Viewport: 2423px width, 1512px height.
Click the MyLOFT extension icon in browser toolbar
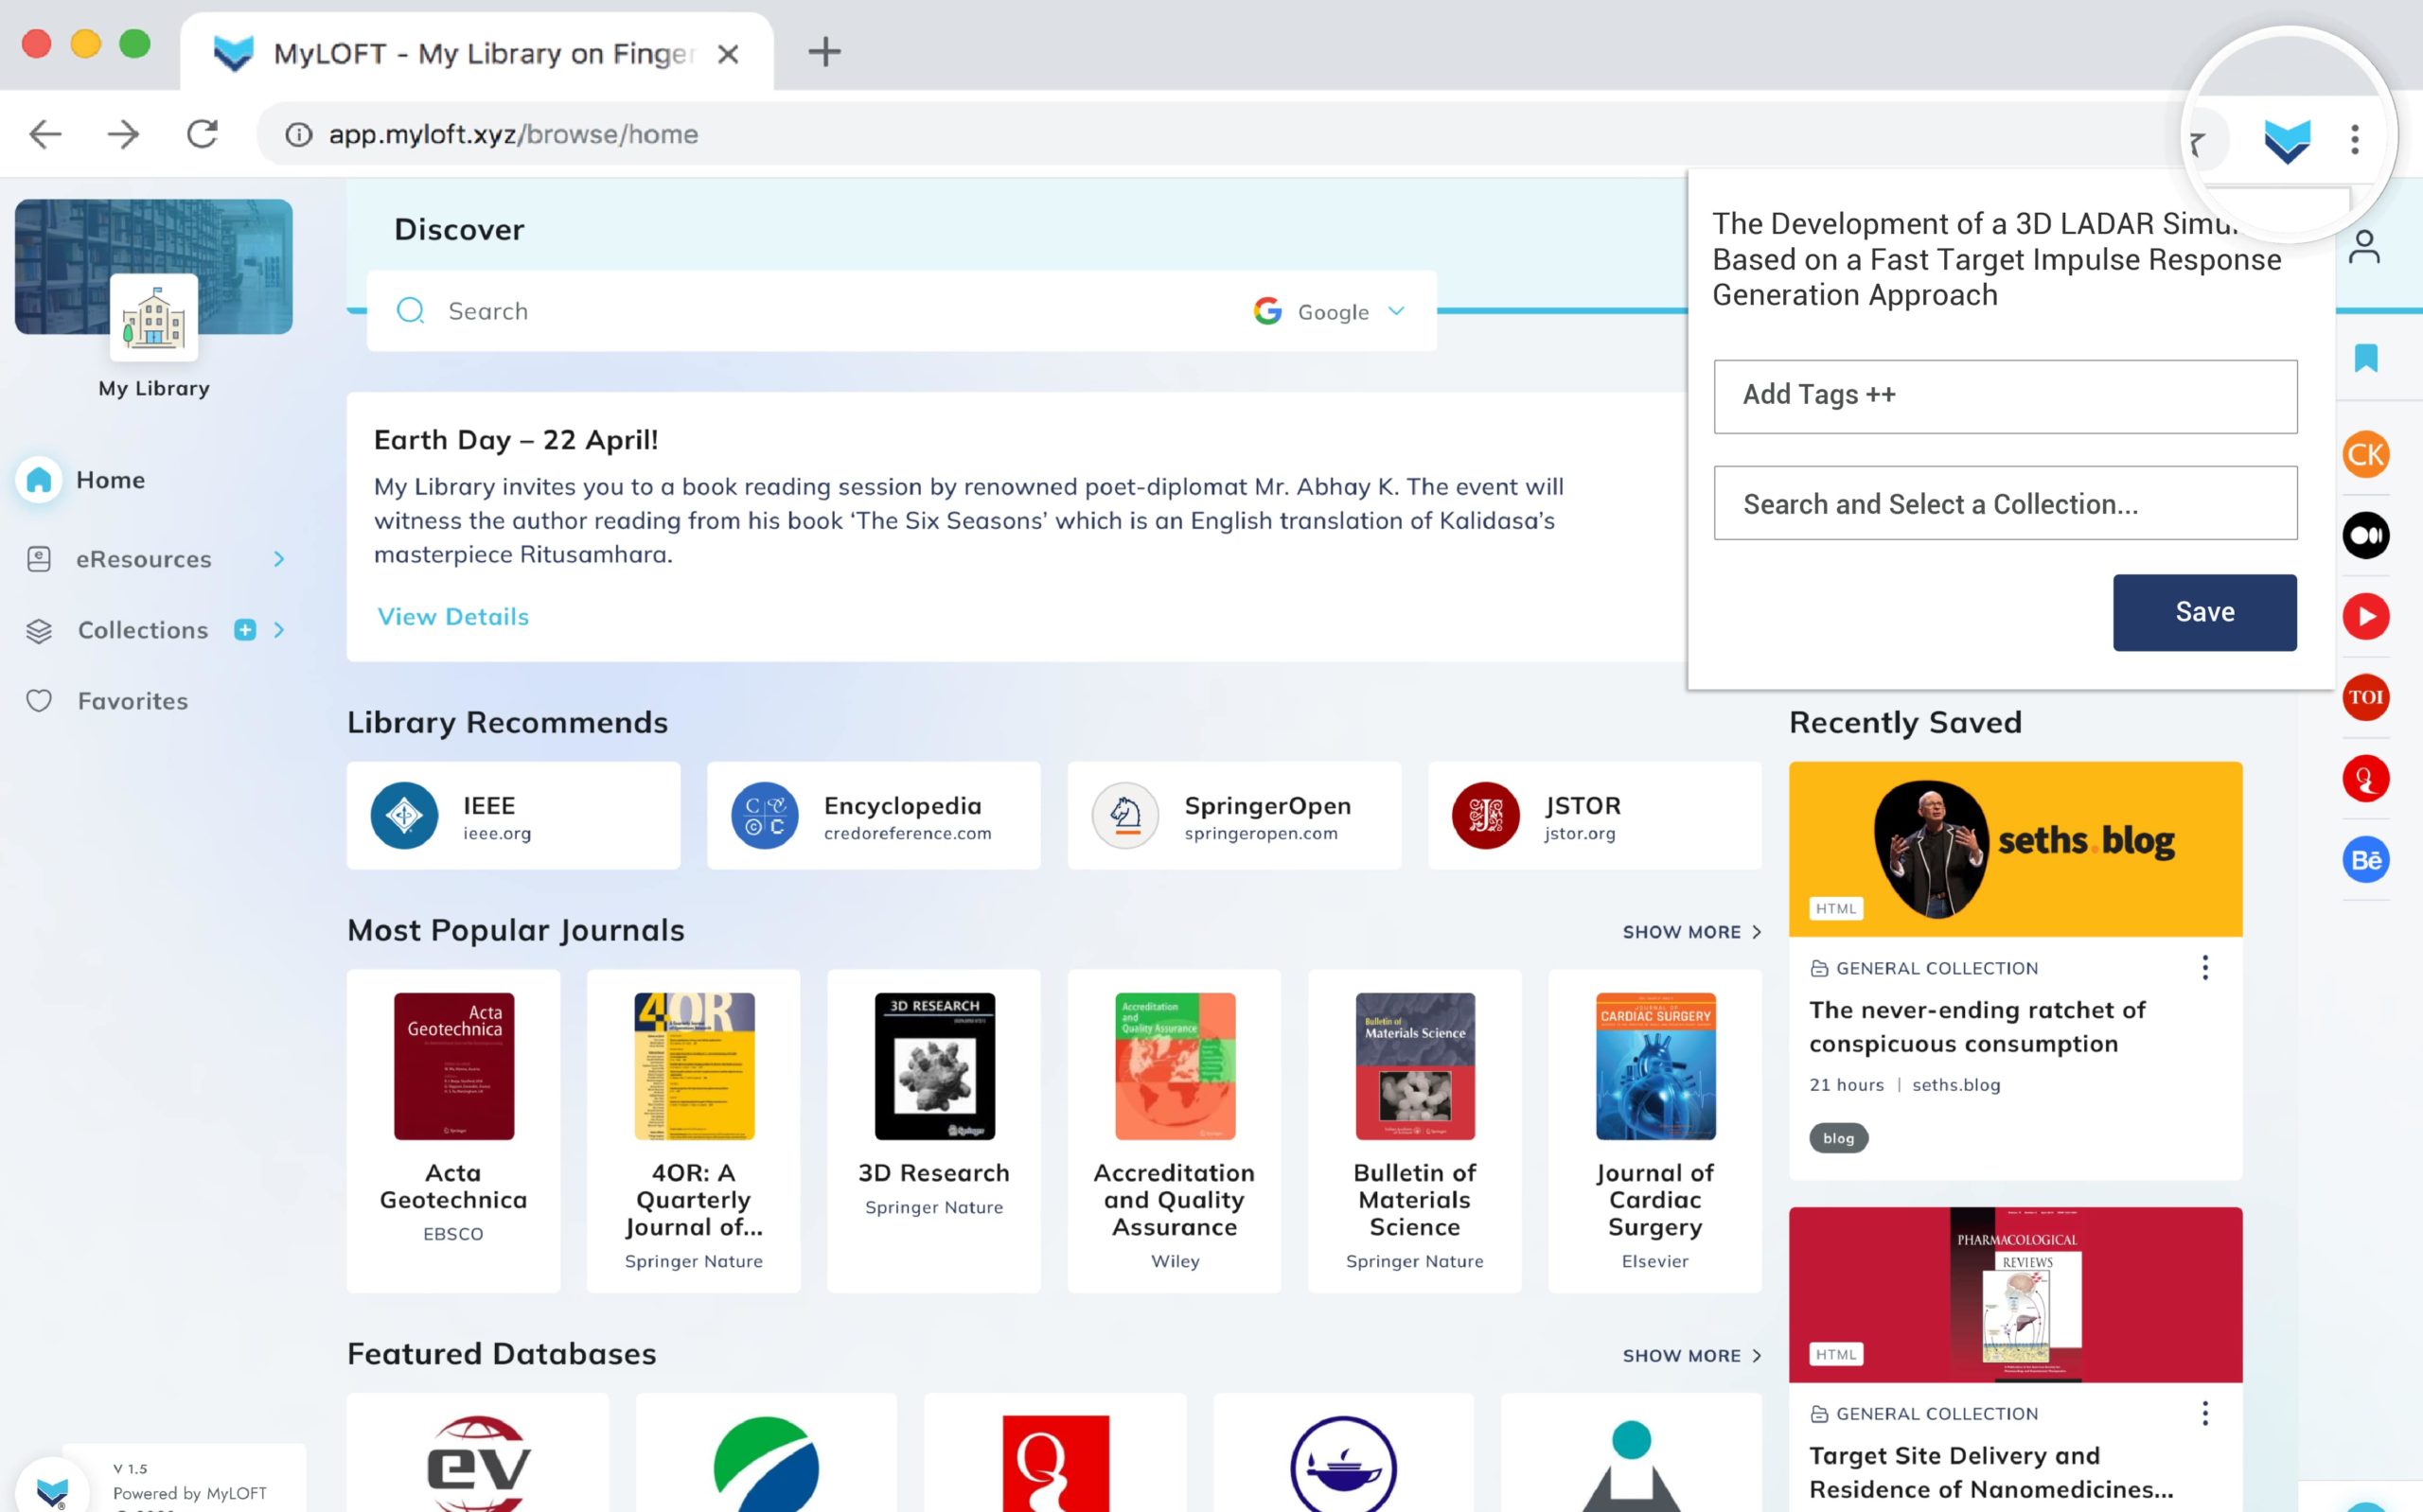[x=2287, y=140]
